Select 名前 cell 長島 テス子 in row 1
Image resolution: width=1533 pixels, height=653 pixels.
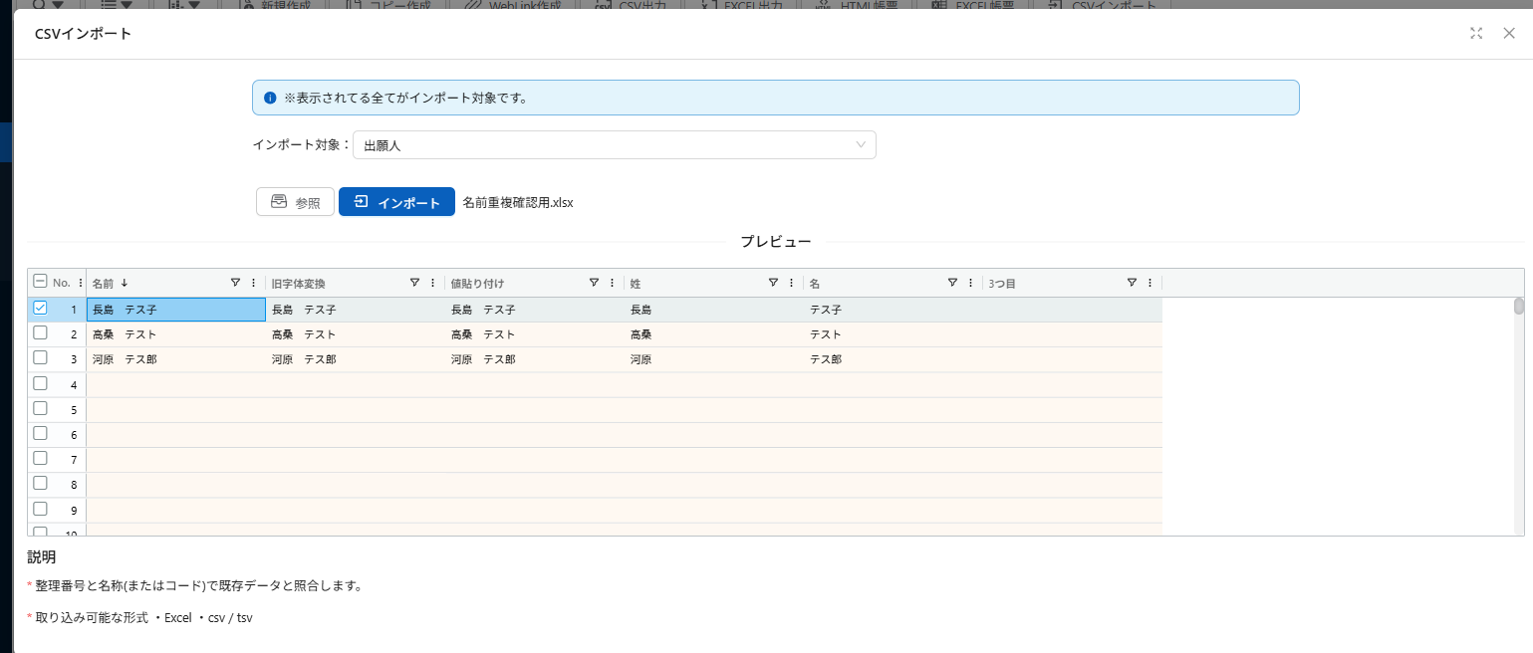click(x=176, y=310)
